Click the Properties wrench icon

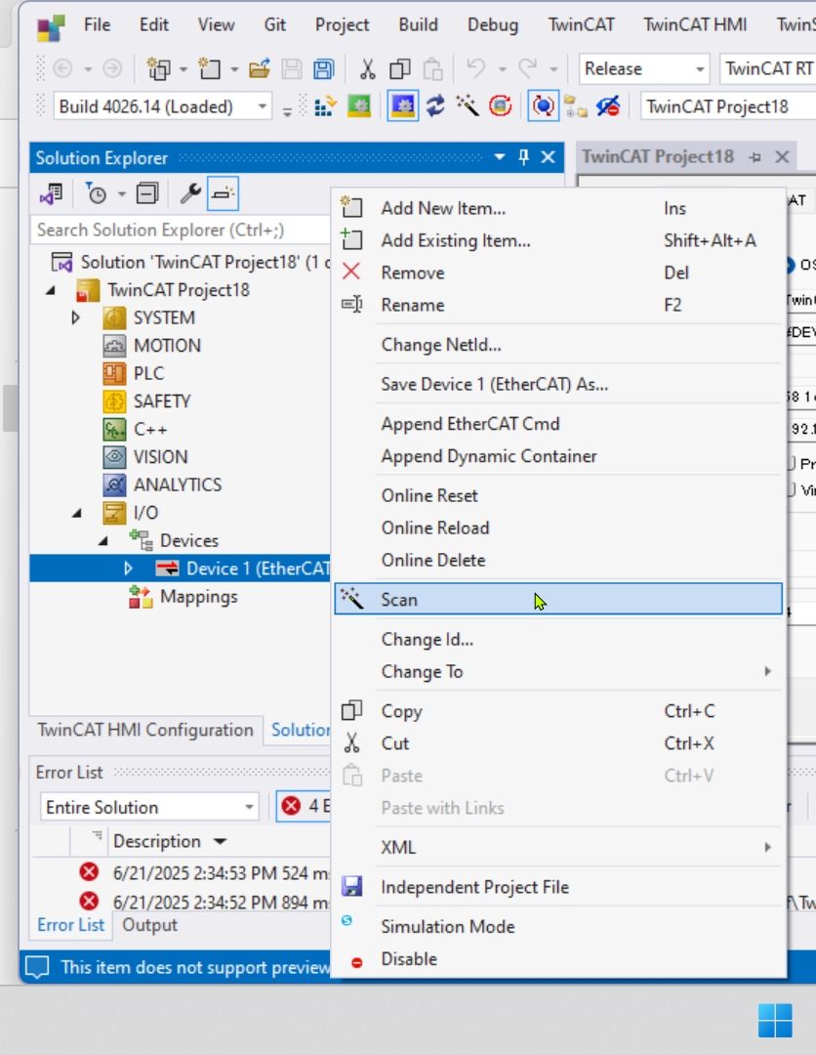[x=190, y=193]
